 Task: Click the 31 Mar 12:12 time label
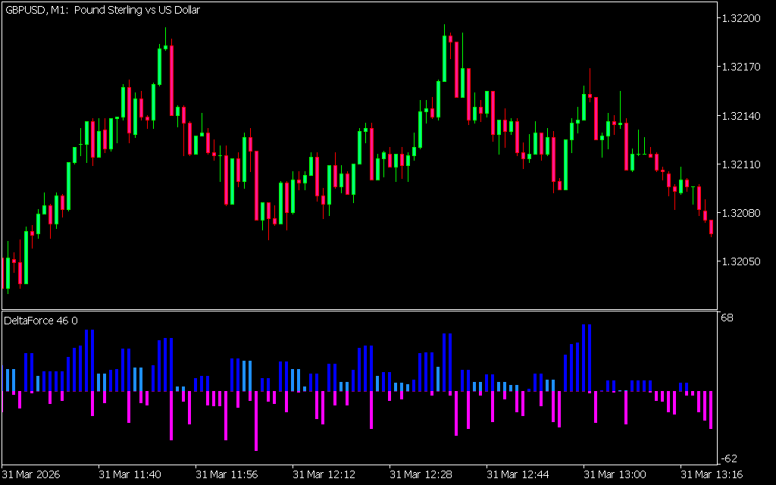coord(324,474)
